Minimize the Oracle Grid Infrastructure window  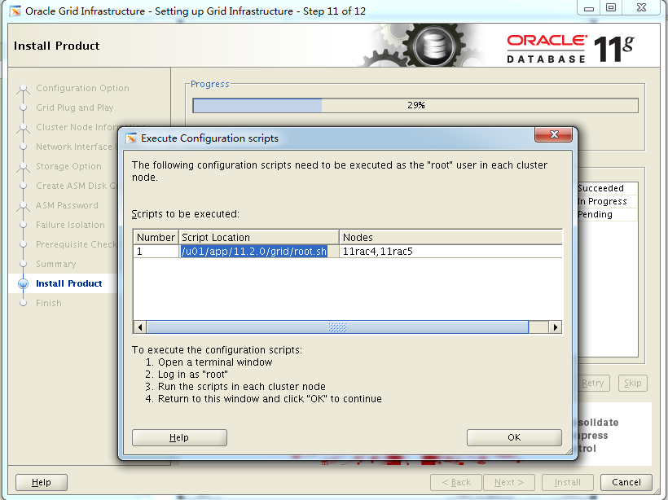coord(589,8)
